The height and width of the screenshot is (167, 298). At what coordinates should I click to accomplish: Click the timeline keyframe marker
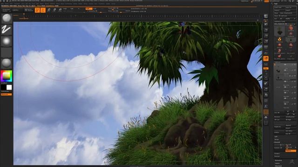pyautogui.click(x=24, y=14)
